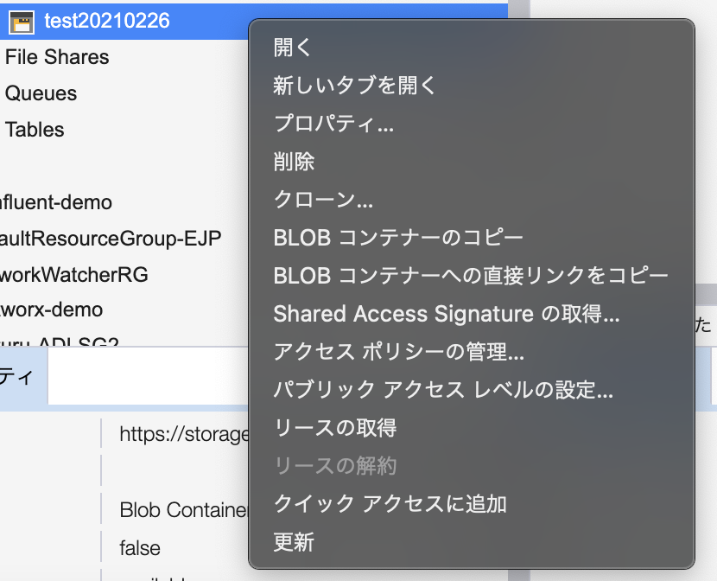Screen dimensions: 717x581
Task: Select the test20210226 container row
Action: (254, 22)
